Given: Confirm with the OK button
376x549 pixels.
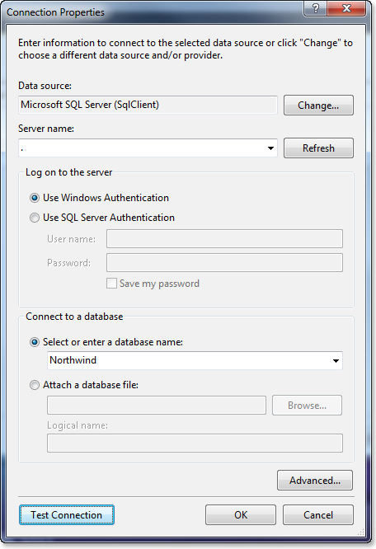Looking at the screenshot, I should [x=241, y=515].
